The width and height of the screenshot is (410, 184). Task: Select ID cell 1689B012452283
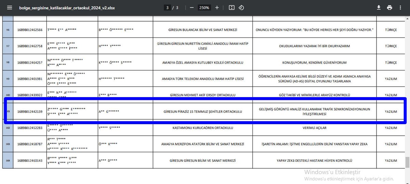[30, 128]
